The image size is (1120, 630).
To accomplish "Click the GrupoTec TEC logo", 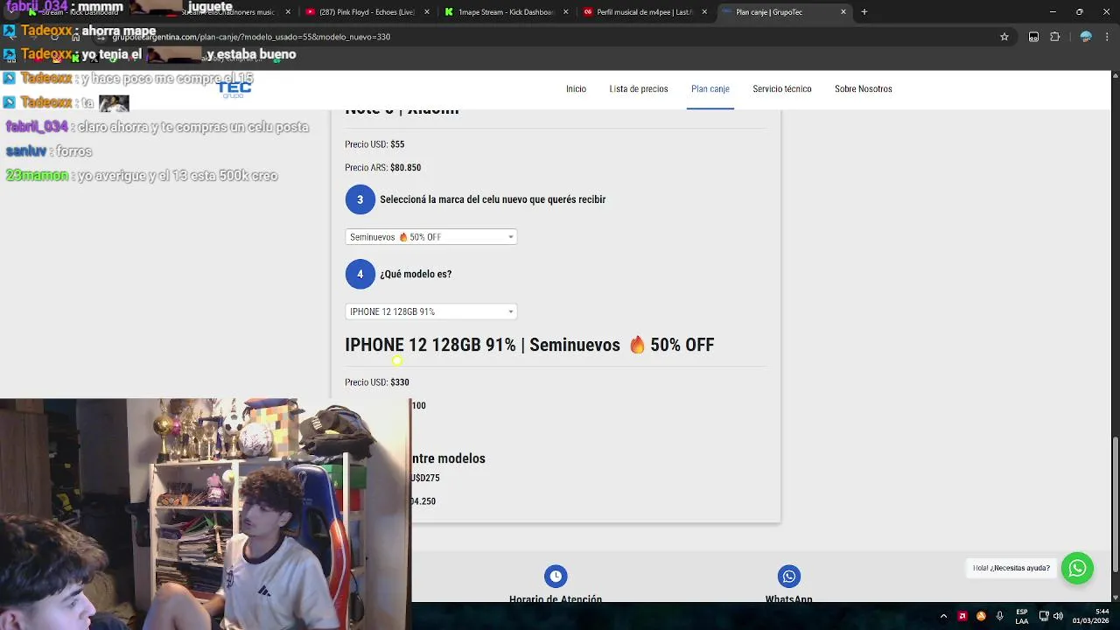I will click(234, 88).
